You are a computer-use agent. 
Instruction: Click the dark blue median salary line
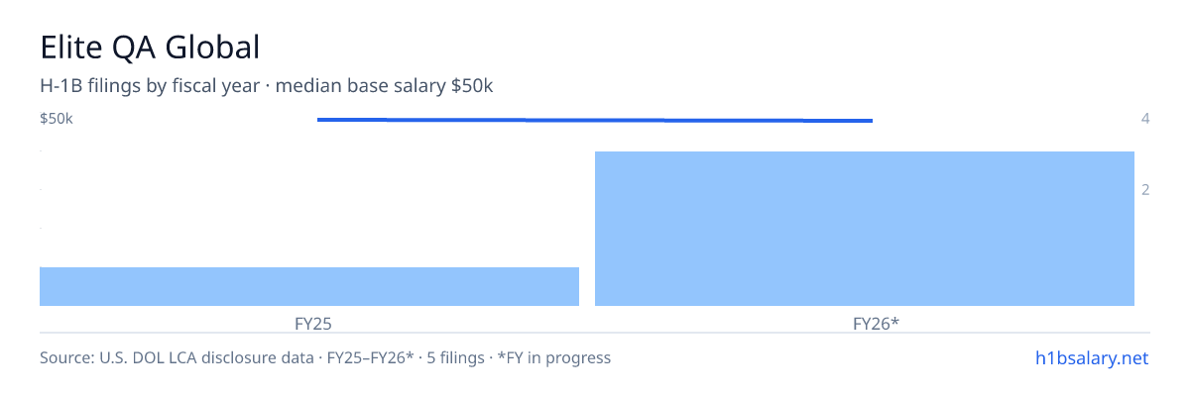(595, 120)
